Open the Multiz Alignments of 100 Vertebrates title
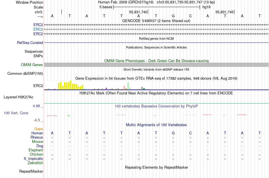 [156, 125]
